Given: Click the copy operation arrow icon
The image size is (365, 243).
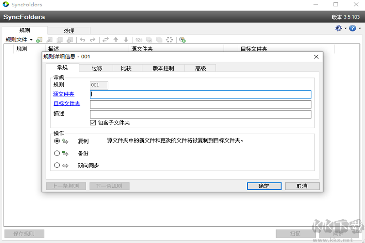Looking at the screenshot, I should pyautogui.click(x=65, y=141).
